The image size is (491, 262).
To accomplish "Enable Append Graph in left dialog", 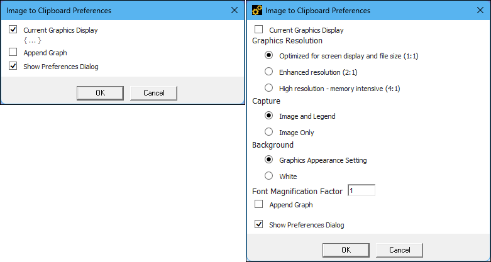I will pos(14,53).
